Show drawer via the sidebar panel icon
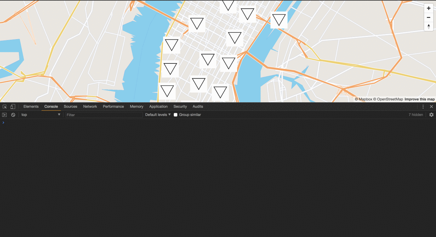Viewport: 436px width, 237px height. (x=4, y=115)
